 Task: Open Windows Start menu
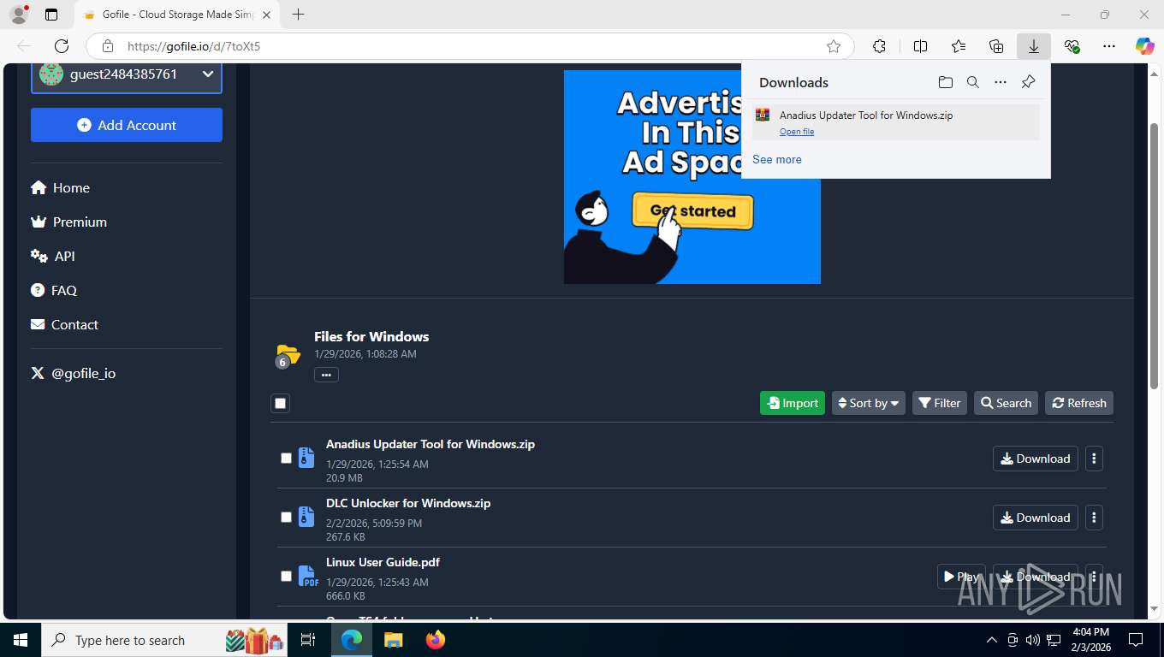(x=21, y=640)
